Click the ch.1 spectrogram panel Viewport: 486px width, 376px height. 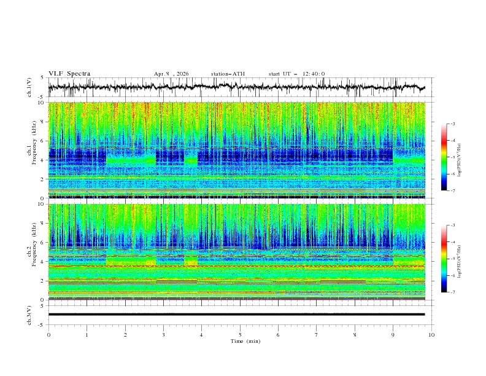[x=236, y=150]
